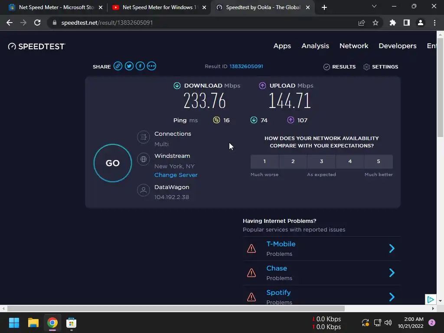Click the Speedtest logo
Screen dimensions: 444x333
tap(37, 46)
